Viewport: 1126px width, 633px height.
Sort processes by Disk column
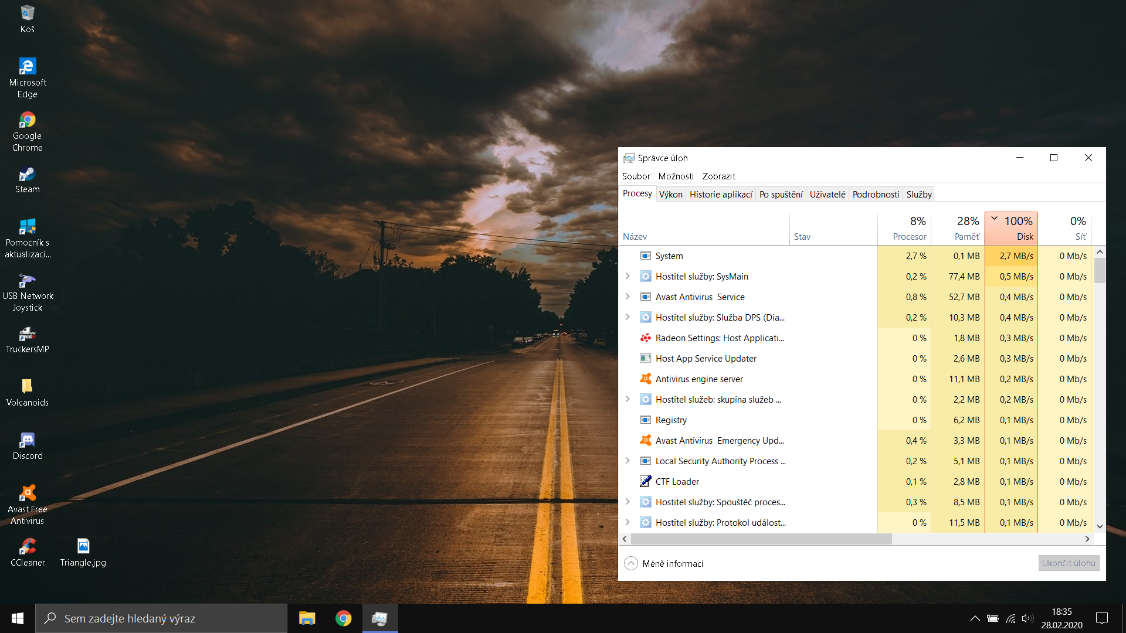[1012, 229]
